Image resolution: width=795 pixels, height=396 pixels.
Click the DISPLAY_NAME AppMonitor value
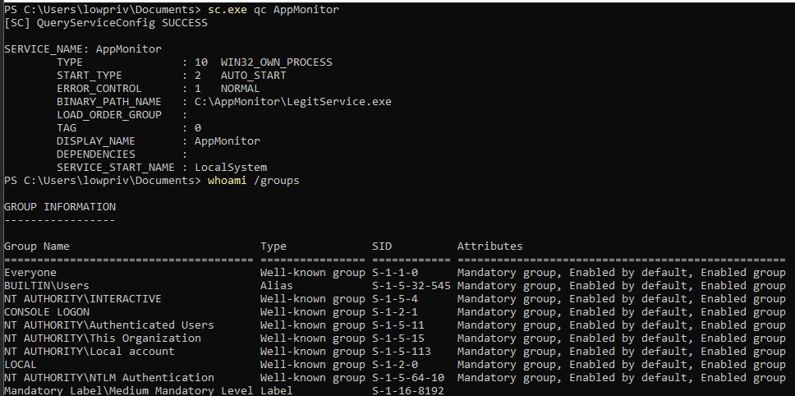point(227,141)
